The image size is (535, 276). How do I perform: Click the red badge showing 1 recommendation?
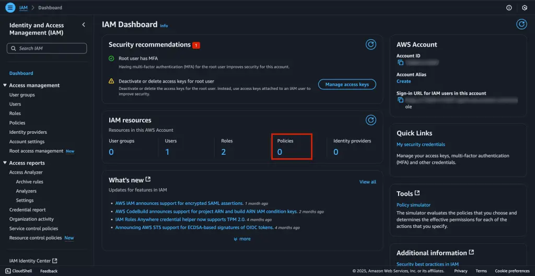pyautogui.click(x=196, y=45)
